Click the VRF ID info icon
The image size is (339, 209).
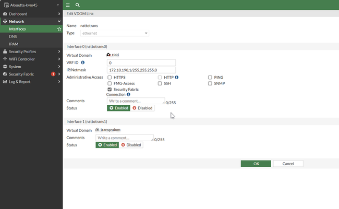pyautogui.click(x=82, y=63)
